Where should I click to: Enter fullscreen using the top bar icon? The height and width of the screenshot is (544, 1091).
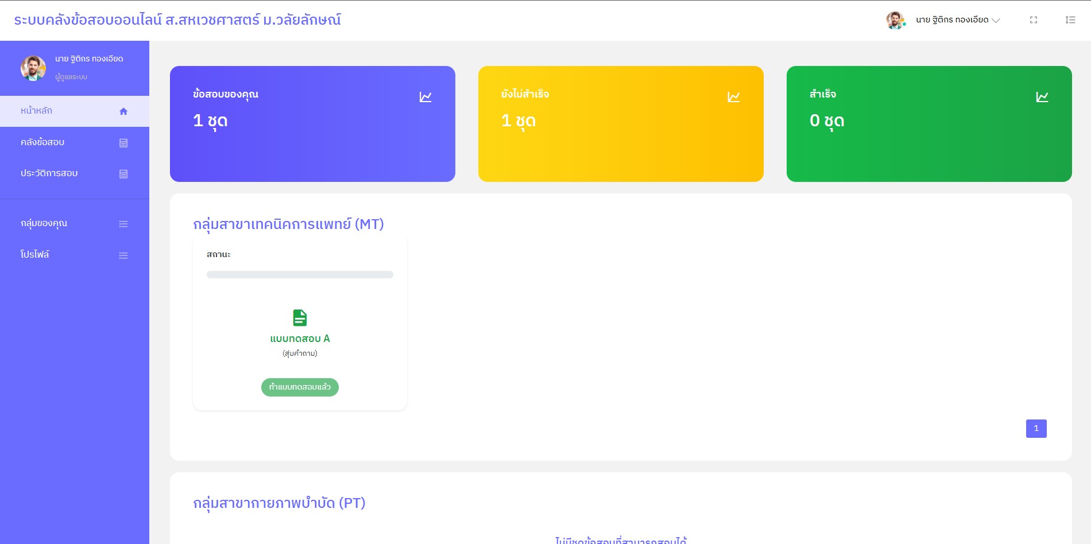(1034, 20)
